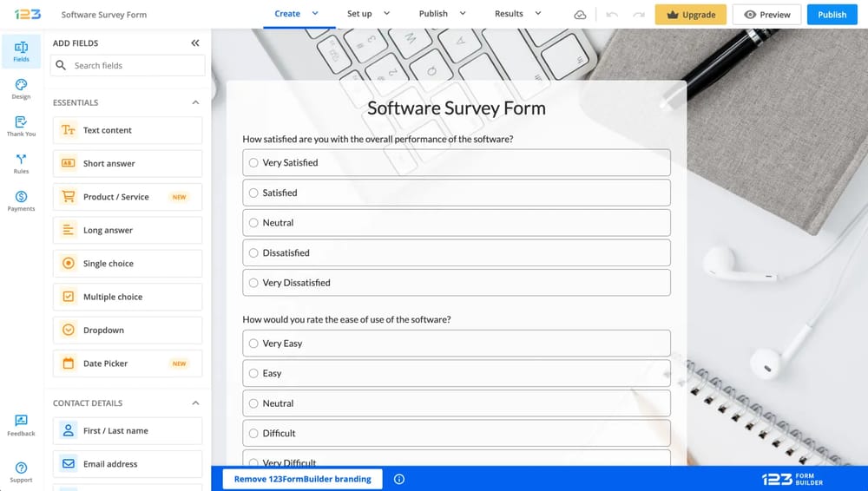Expand the Publish menu dropdown arrow
Image resolution: width=868 pixels, height=491 pixels.
click(x=463, y=14)
